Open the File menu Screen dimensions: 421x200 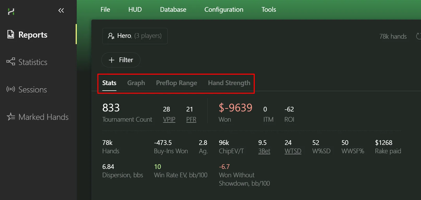pos(105,10)
